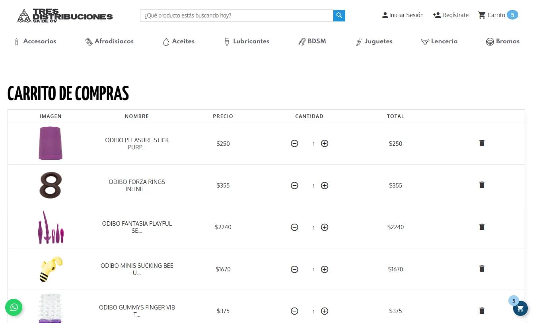This screenshot has height=323, width=533.
Task: Decrease ODIBO MINIS SUCKING BEE quantity
Action: click(x=294, y=269)
